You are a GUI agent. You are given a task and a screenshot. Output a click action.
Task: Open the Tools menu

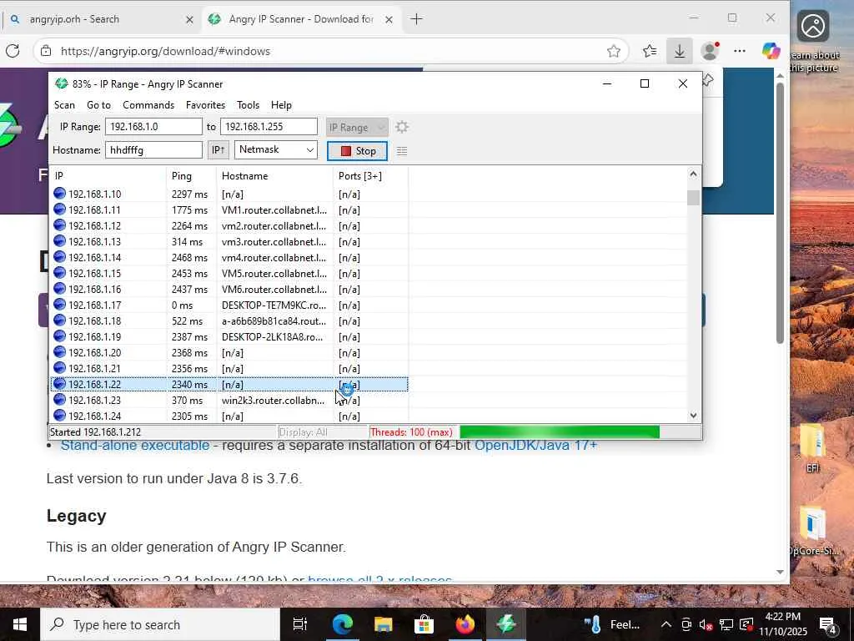[x=248, y=104]
